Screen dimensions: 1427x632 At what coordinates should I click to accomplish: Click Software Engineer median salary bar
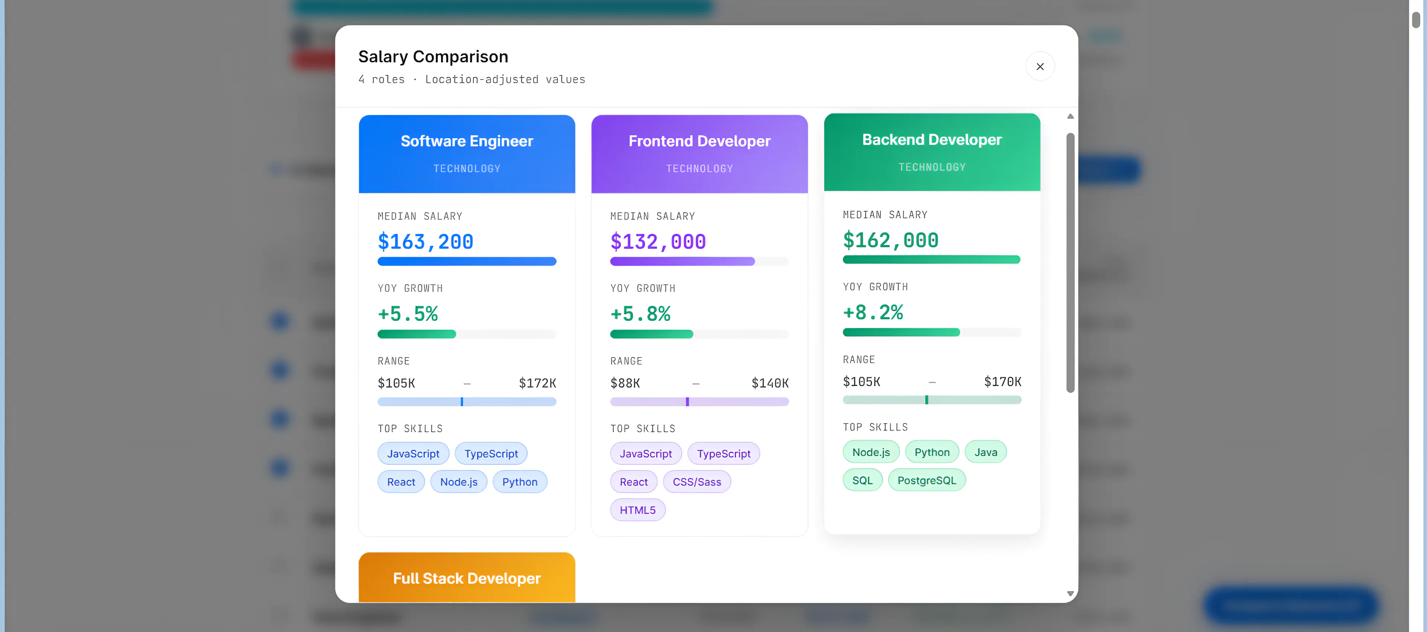pos(466,261)
